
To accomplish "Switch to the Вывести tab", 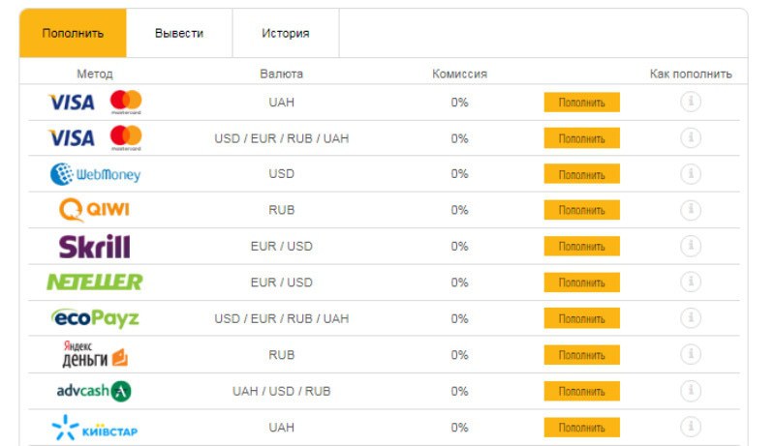I will [x=179, y=33].
